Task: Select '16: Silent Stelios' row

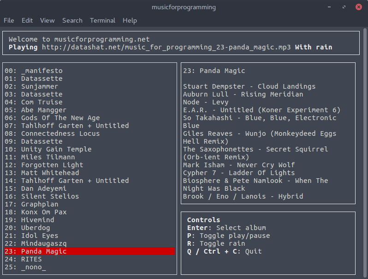Action: (x=89, y=196)
